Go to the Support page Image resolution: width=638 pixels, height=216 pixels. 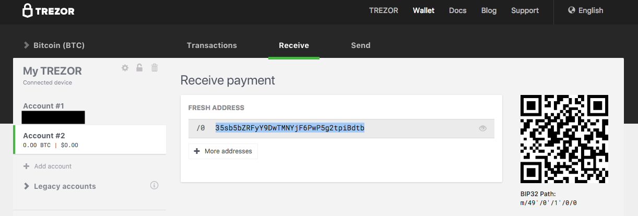point(525,10)
